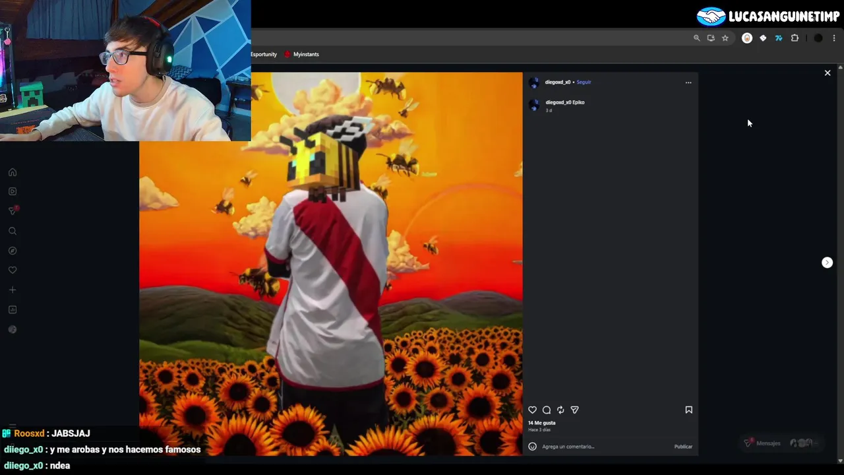Share the post with paper-plane icon
This screenshot has height=475, width=844.
click(575, 410)
